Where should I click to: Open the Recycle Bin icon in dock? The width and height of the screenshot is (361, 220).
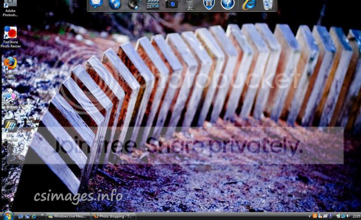(268, 5)
